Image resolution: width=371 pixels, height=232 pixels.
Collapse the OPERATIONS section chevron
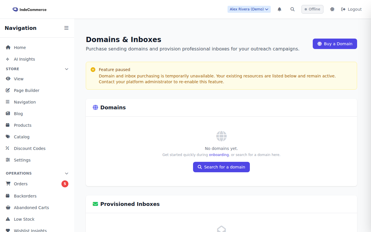point(67,173)
